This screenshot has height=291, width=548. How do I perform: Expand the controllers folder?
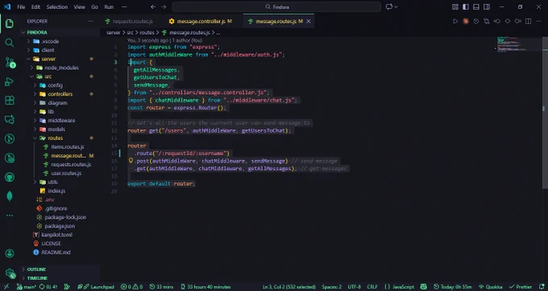coord(35,94)
